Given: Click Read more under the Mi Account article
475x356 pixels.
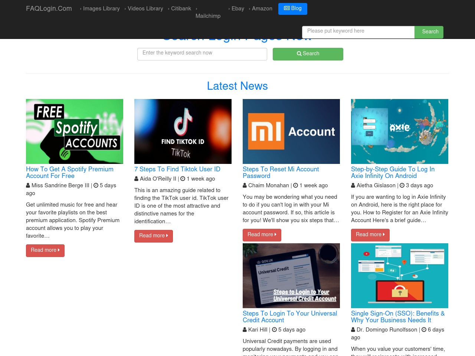Looking at the screenshot, I should 262,235.
